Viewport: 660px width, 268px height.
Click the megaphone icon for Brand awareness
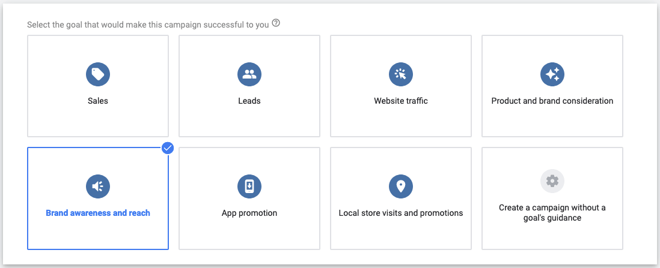98,186
